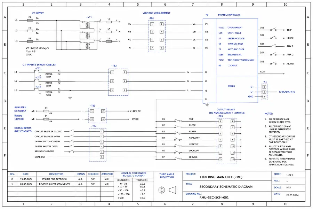This screenshot has height=209, width=313.
Task: Click terminal 4 of terminal block TB3
Action: [103, 119]
